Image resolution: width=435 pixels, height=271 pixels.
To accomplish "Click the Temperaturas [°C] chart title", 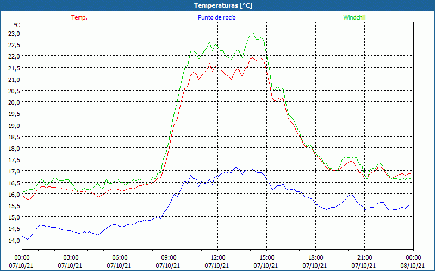I will 223,5.
